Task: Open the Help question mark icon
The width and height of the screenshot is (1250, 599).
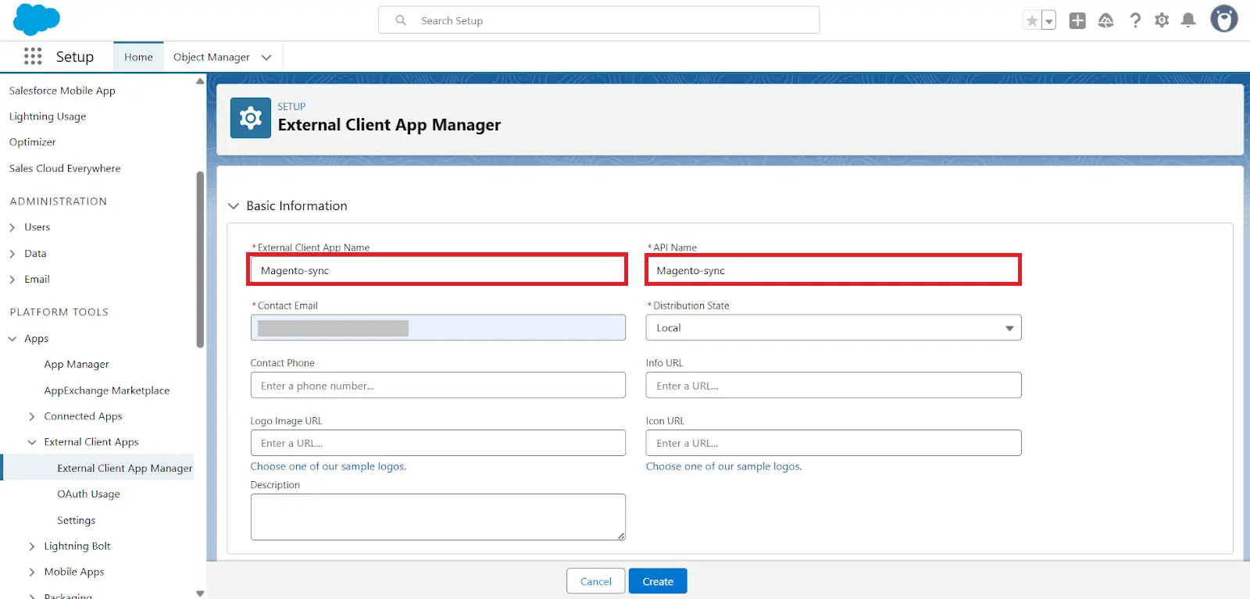Action: [x=1135, y=20]
